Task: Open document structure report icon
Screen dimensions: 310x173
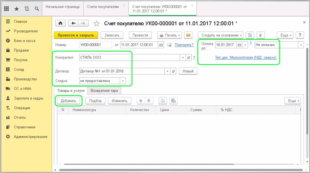Action: tap(250, 35)
